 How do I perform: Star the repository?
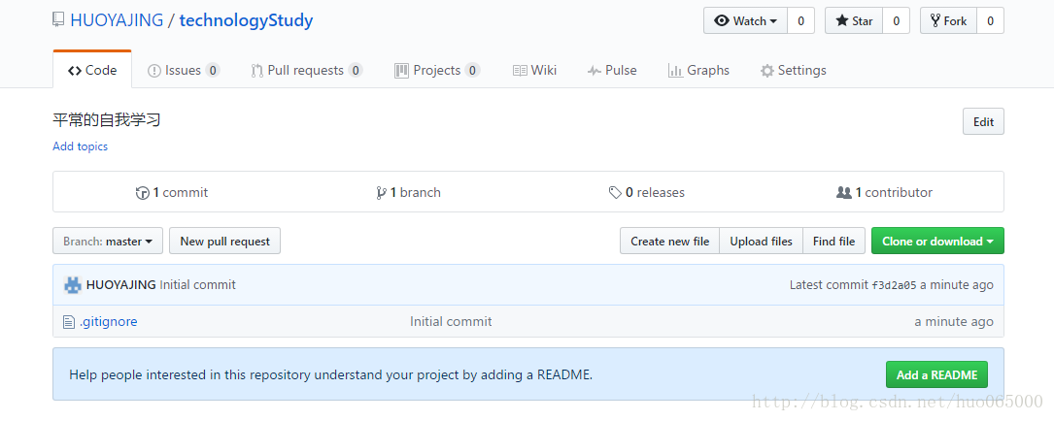(854, 20)
